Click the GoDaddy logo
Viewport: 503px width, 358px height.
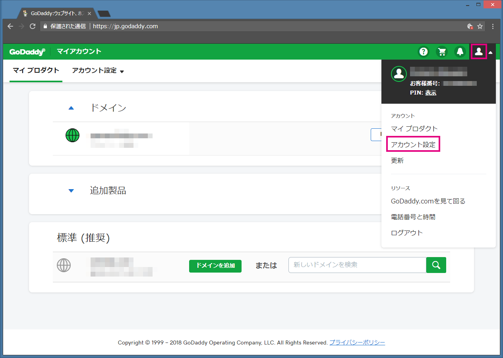point(27,52)
